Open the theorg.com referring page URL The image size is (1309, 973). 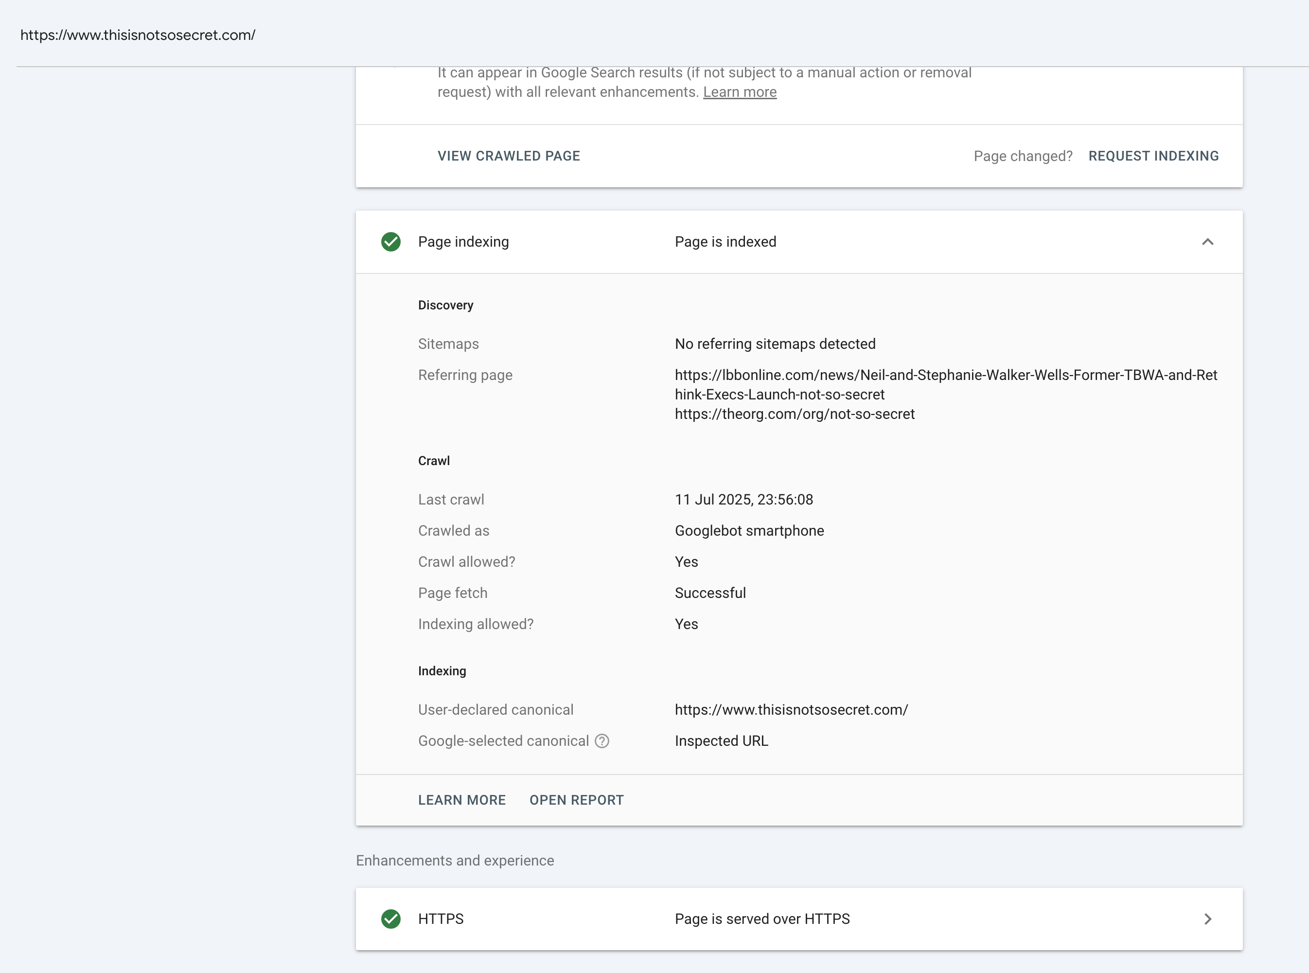pos(794,414)
